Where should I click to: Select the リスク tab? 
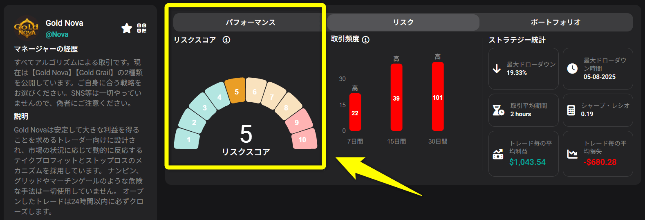(403, 22)
